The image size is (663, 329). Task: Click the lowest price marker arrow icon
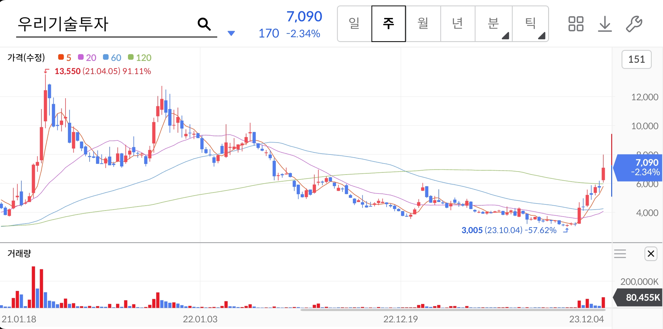[566, 230]
